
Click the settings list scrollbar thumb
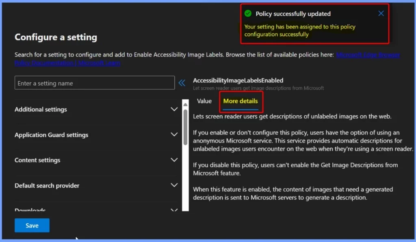[x=185, y=127]
